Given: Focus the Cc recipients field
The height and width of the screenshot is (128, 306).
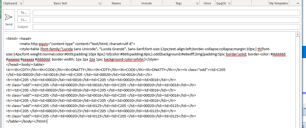Looking at the screenshot, I should click(166, 20).
